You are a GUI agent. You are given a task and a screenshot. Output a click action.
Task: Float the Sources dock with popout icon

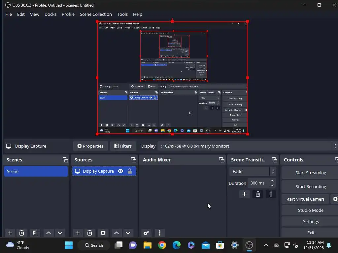point(133,160)
